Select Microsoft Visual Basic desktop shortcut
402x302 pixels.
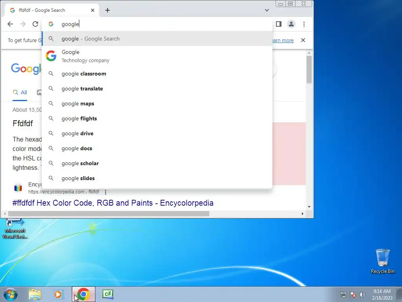click(15, 229)
